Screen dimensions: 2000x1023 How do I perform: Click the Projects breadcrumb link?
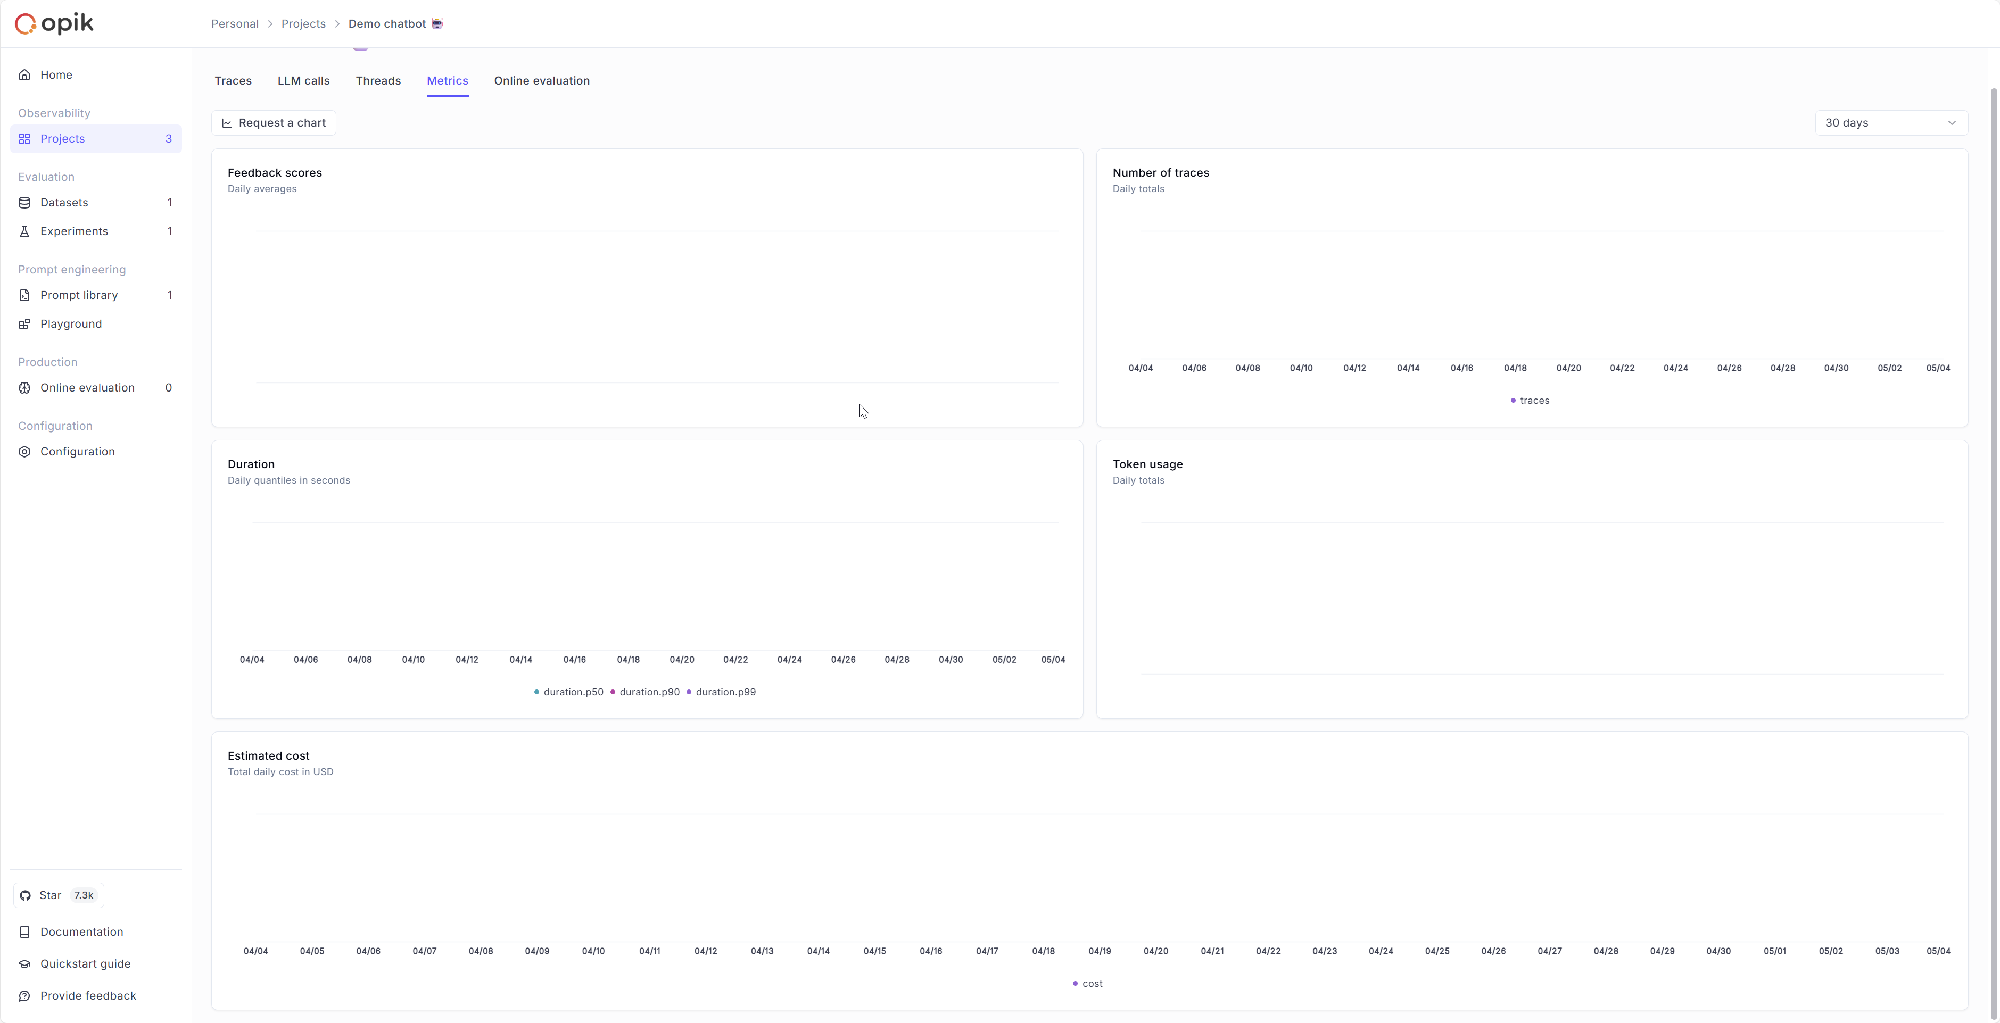click(x=303, y=24)
